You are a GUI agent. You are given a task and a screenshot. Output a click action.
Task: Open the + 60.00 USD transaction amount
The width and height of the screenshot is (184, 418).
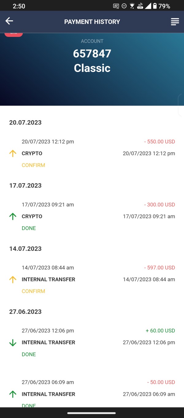click(x=160, y=331)
